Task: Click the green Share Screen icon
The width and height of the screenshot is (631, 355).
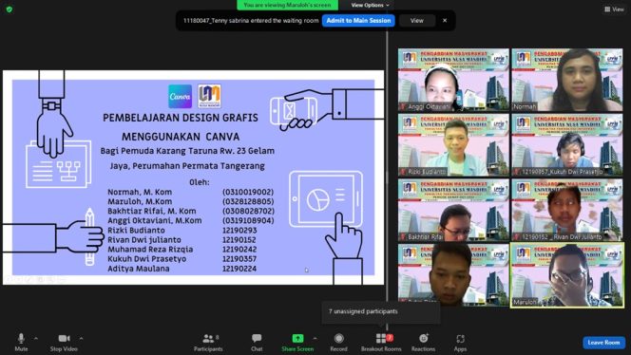Action: click(x=297, y=339)
